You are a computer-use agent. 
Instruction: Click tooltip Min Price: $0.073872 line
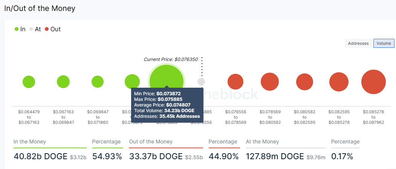click(x=157, y=94)
